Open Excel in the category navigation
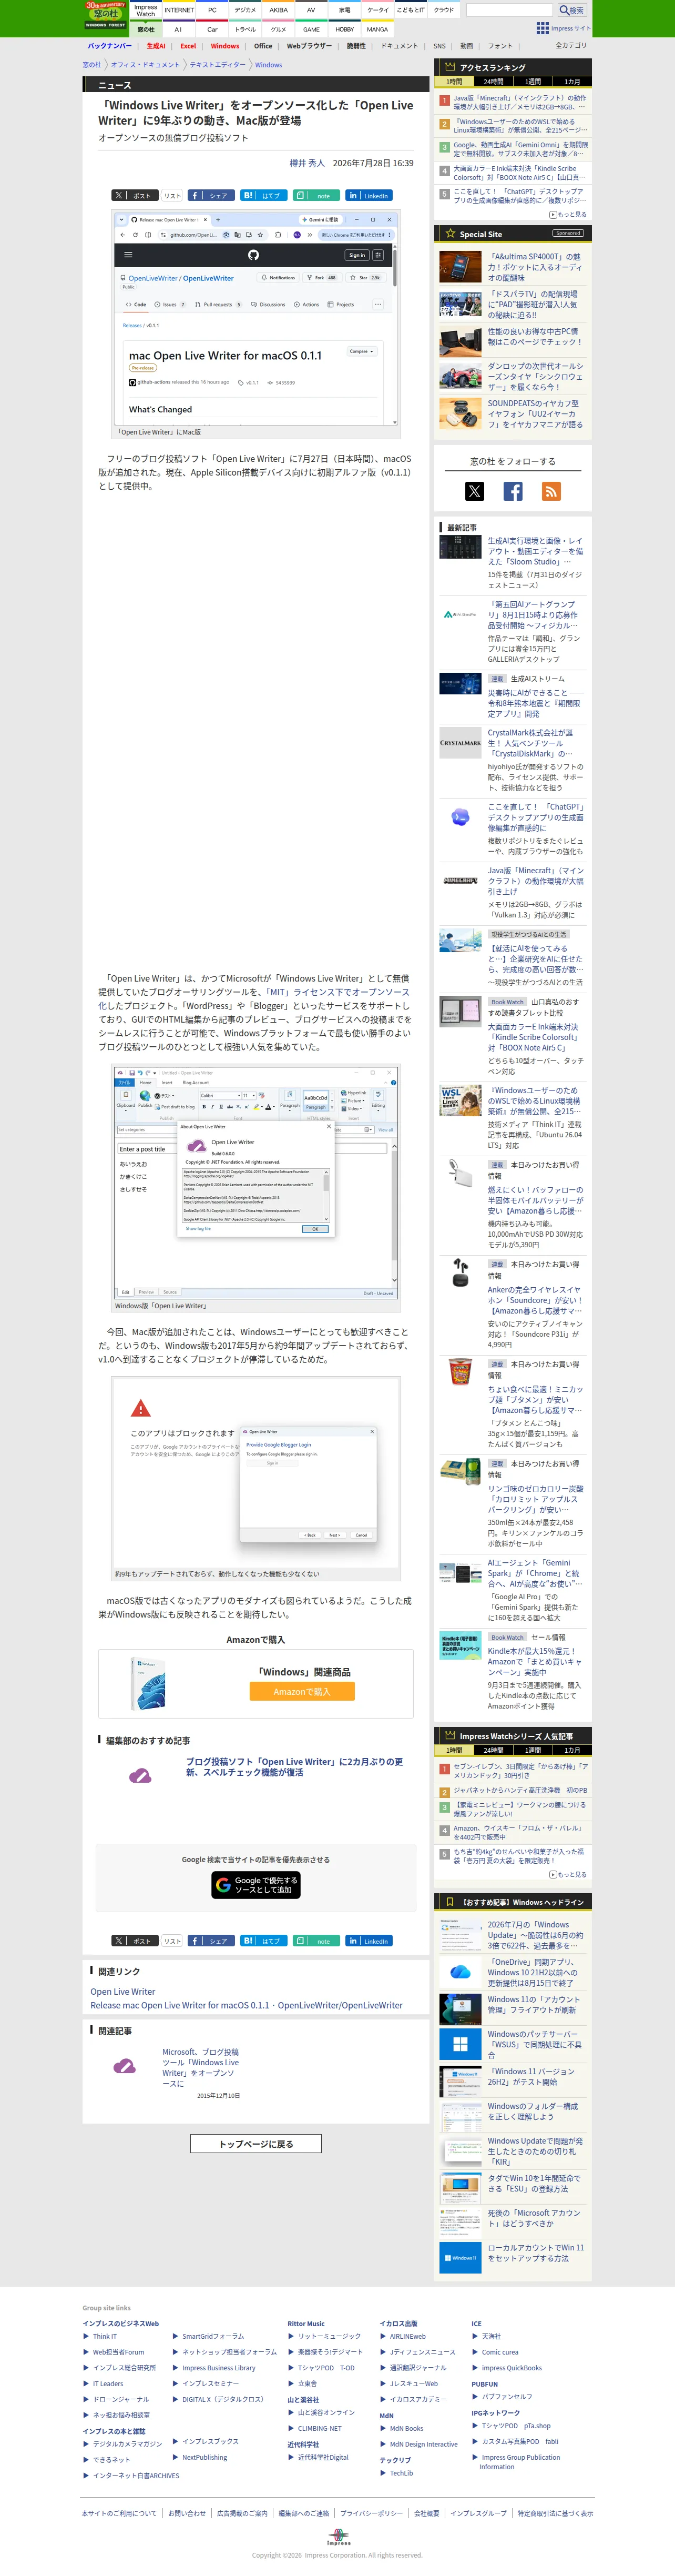 [x=188, y=46]
